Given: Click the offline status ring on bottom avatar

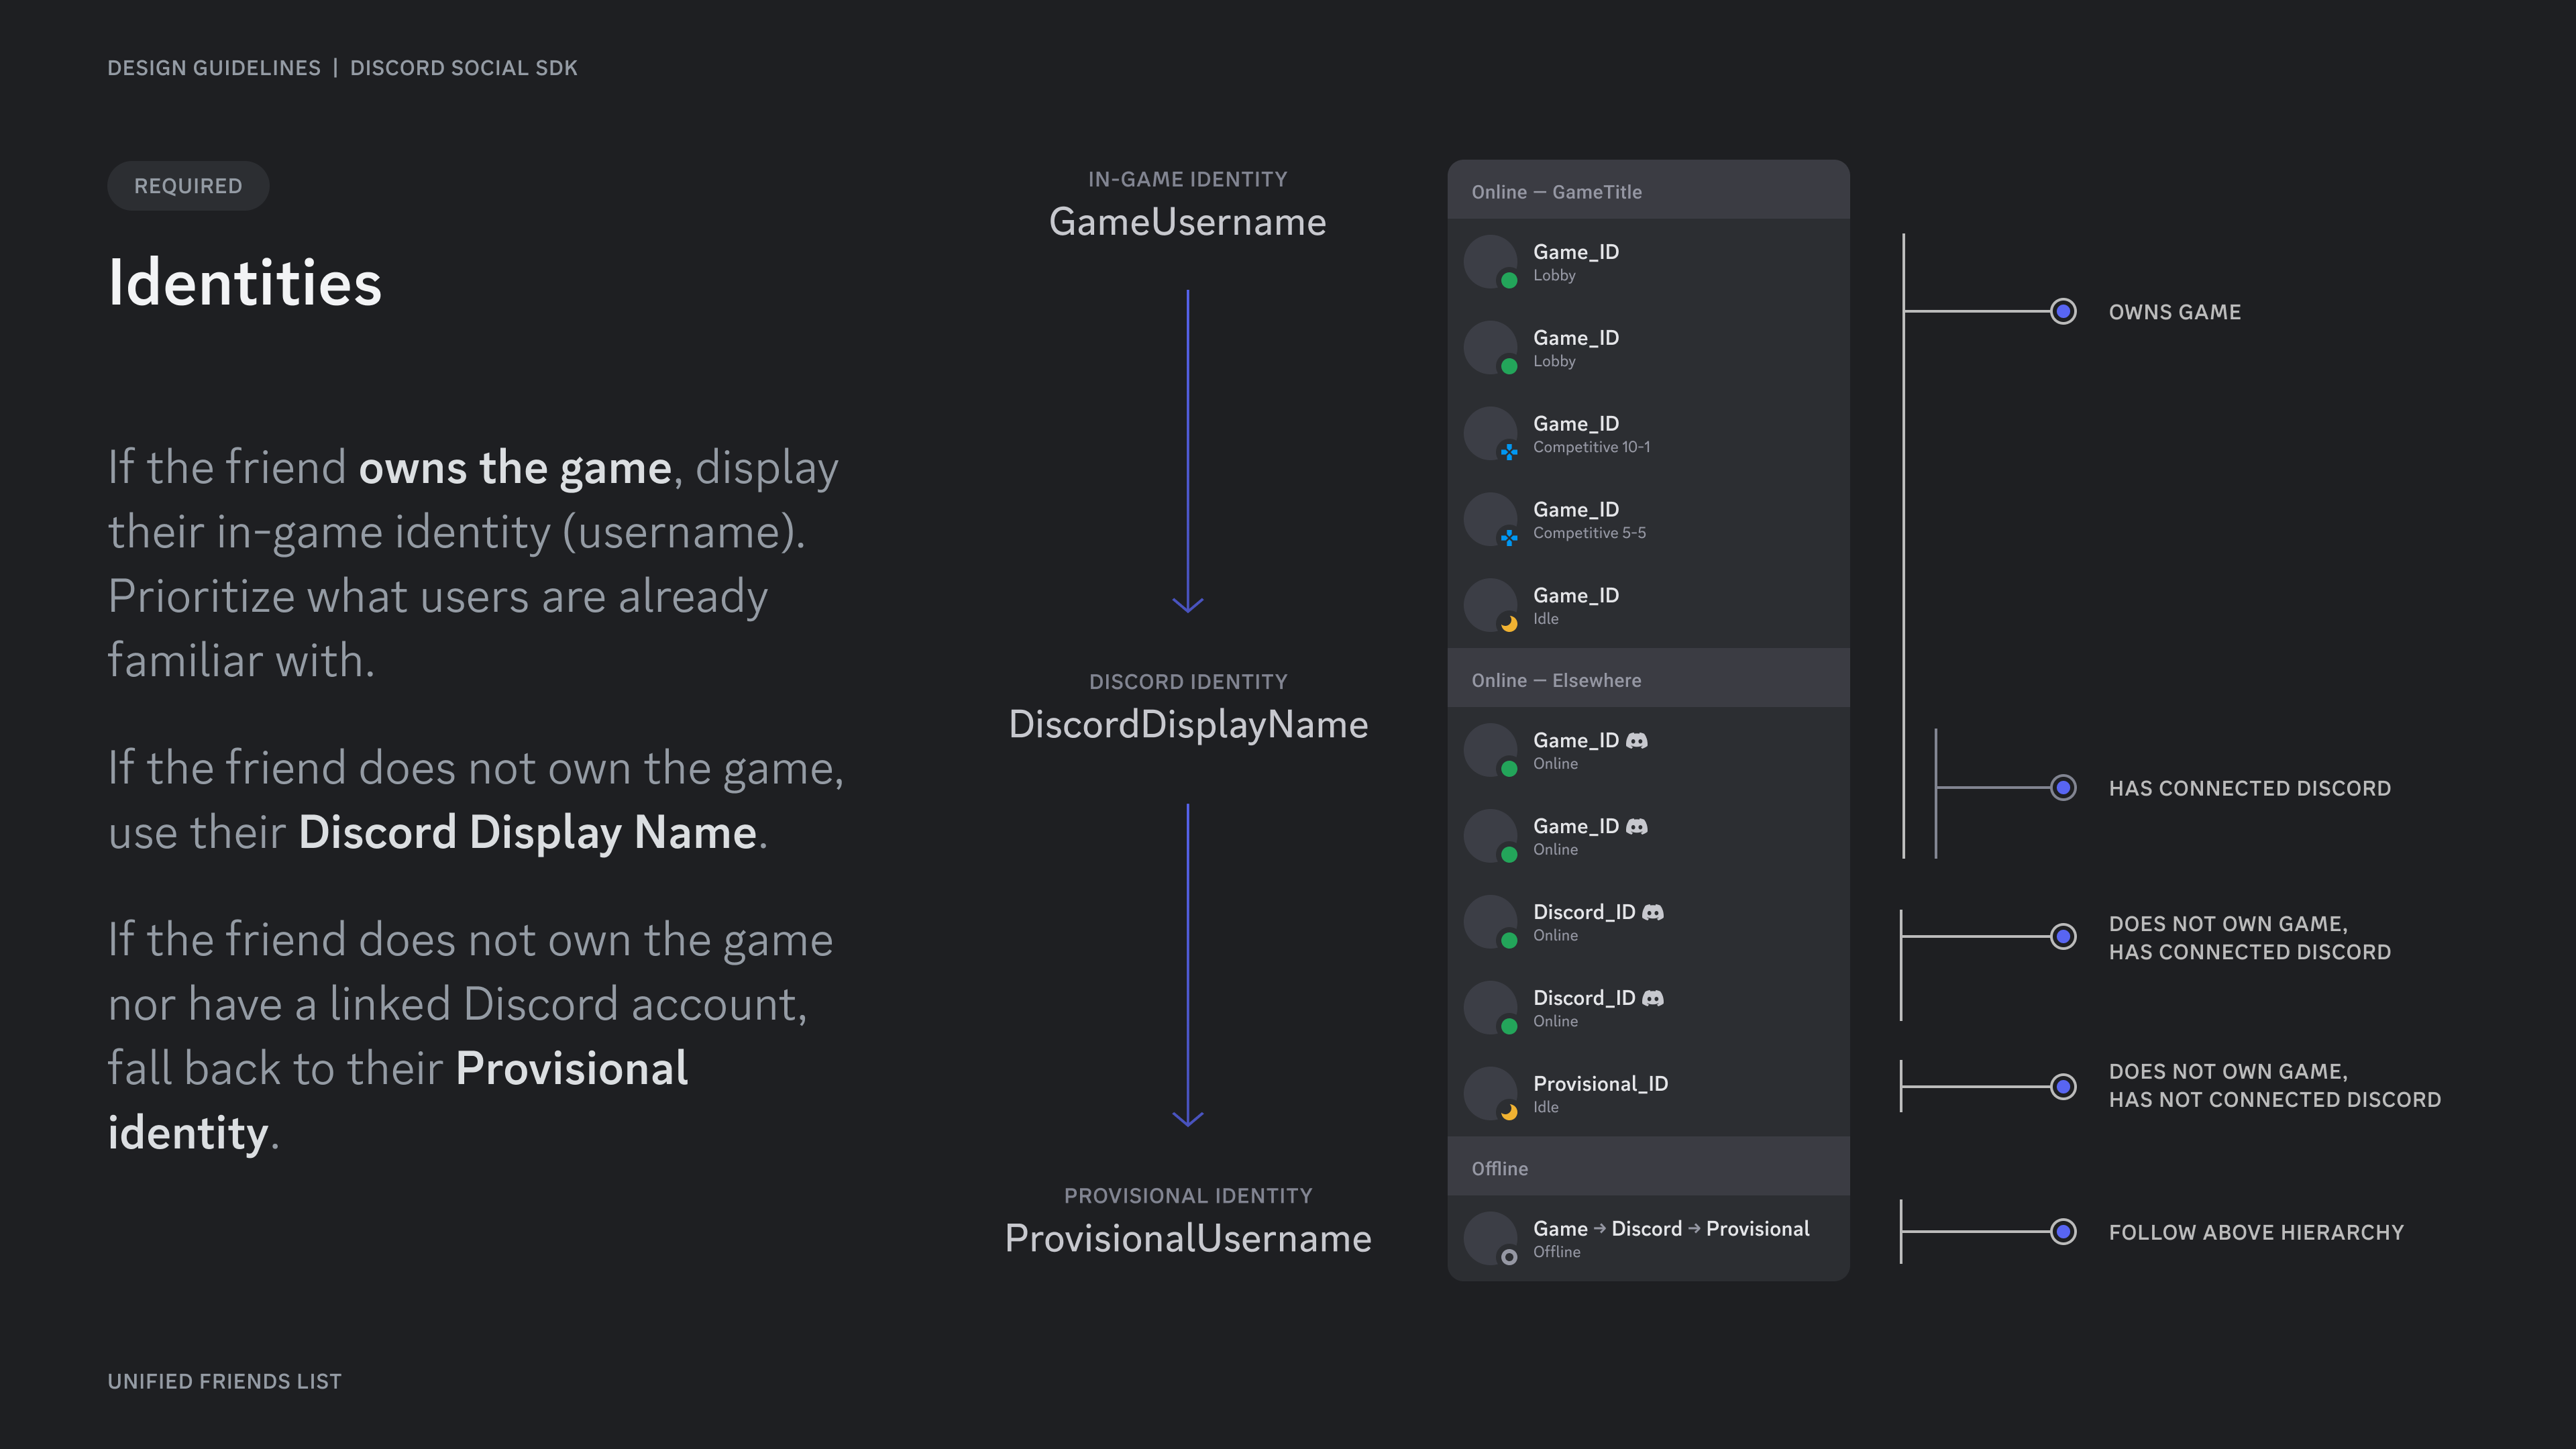Looking at the screenshot, I should click(x=1509, y=1257).
